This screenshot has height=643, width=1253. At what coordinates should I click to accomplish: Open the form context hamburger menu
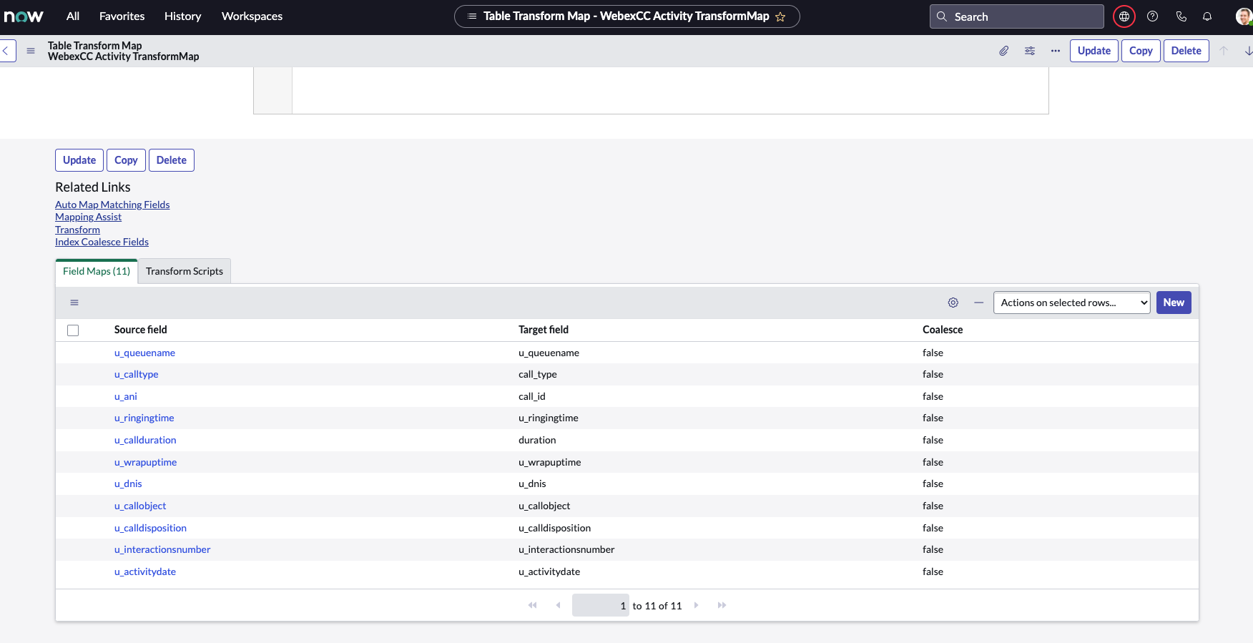[x=31, y=51]
